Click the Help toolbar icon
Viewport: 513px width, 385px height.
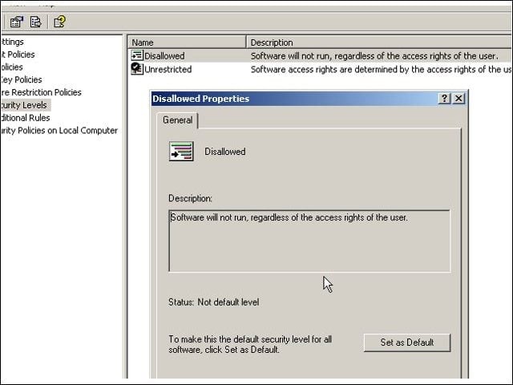coord(59,22)
